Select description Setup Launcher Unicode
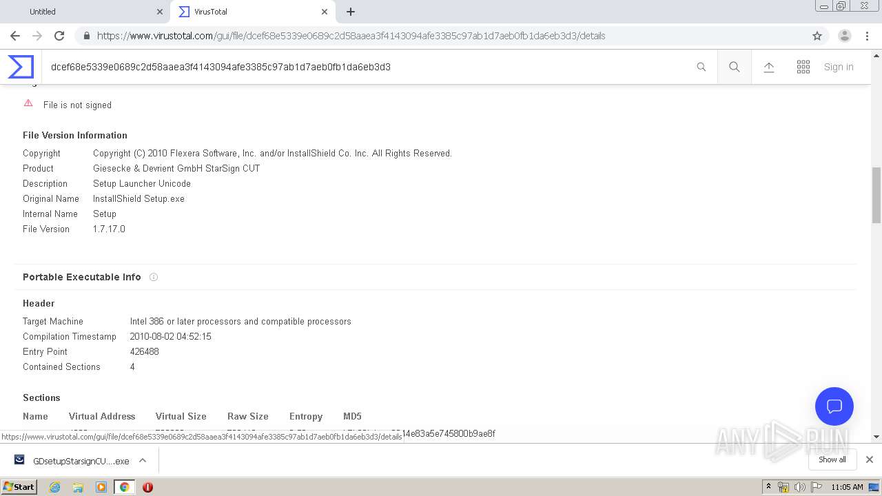The width and height of the screenshot is (882, 496). pos(142,183)
